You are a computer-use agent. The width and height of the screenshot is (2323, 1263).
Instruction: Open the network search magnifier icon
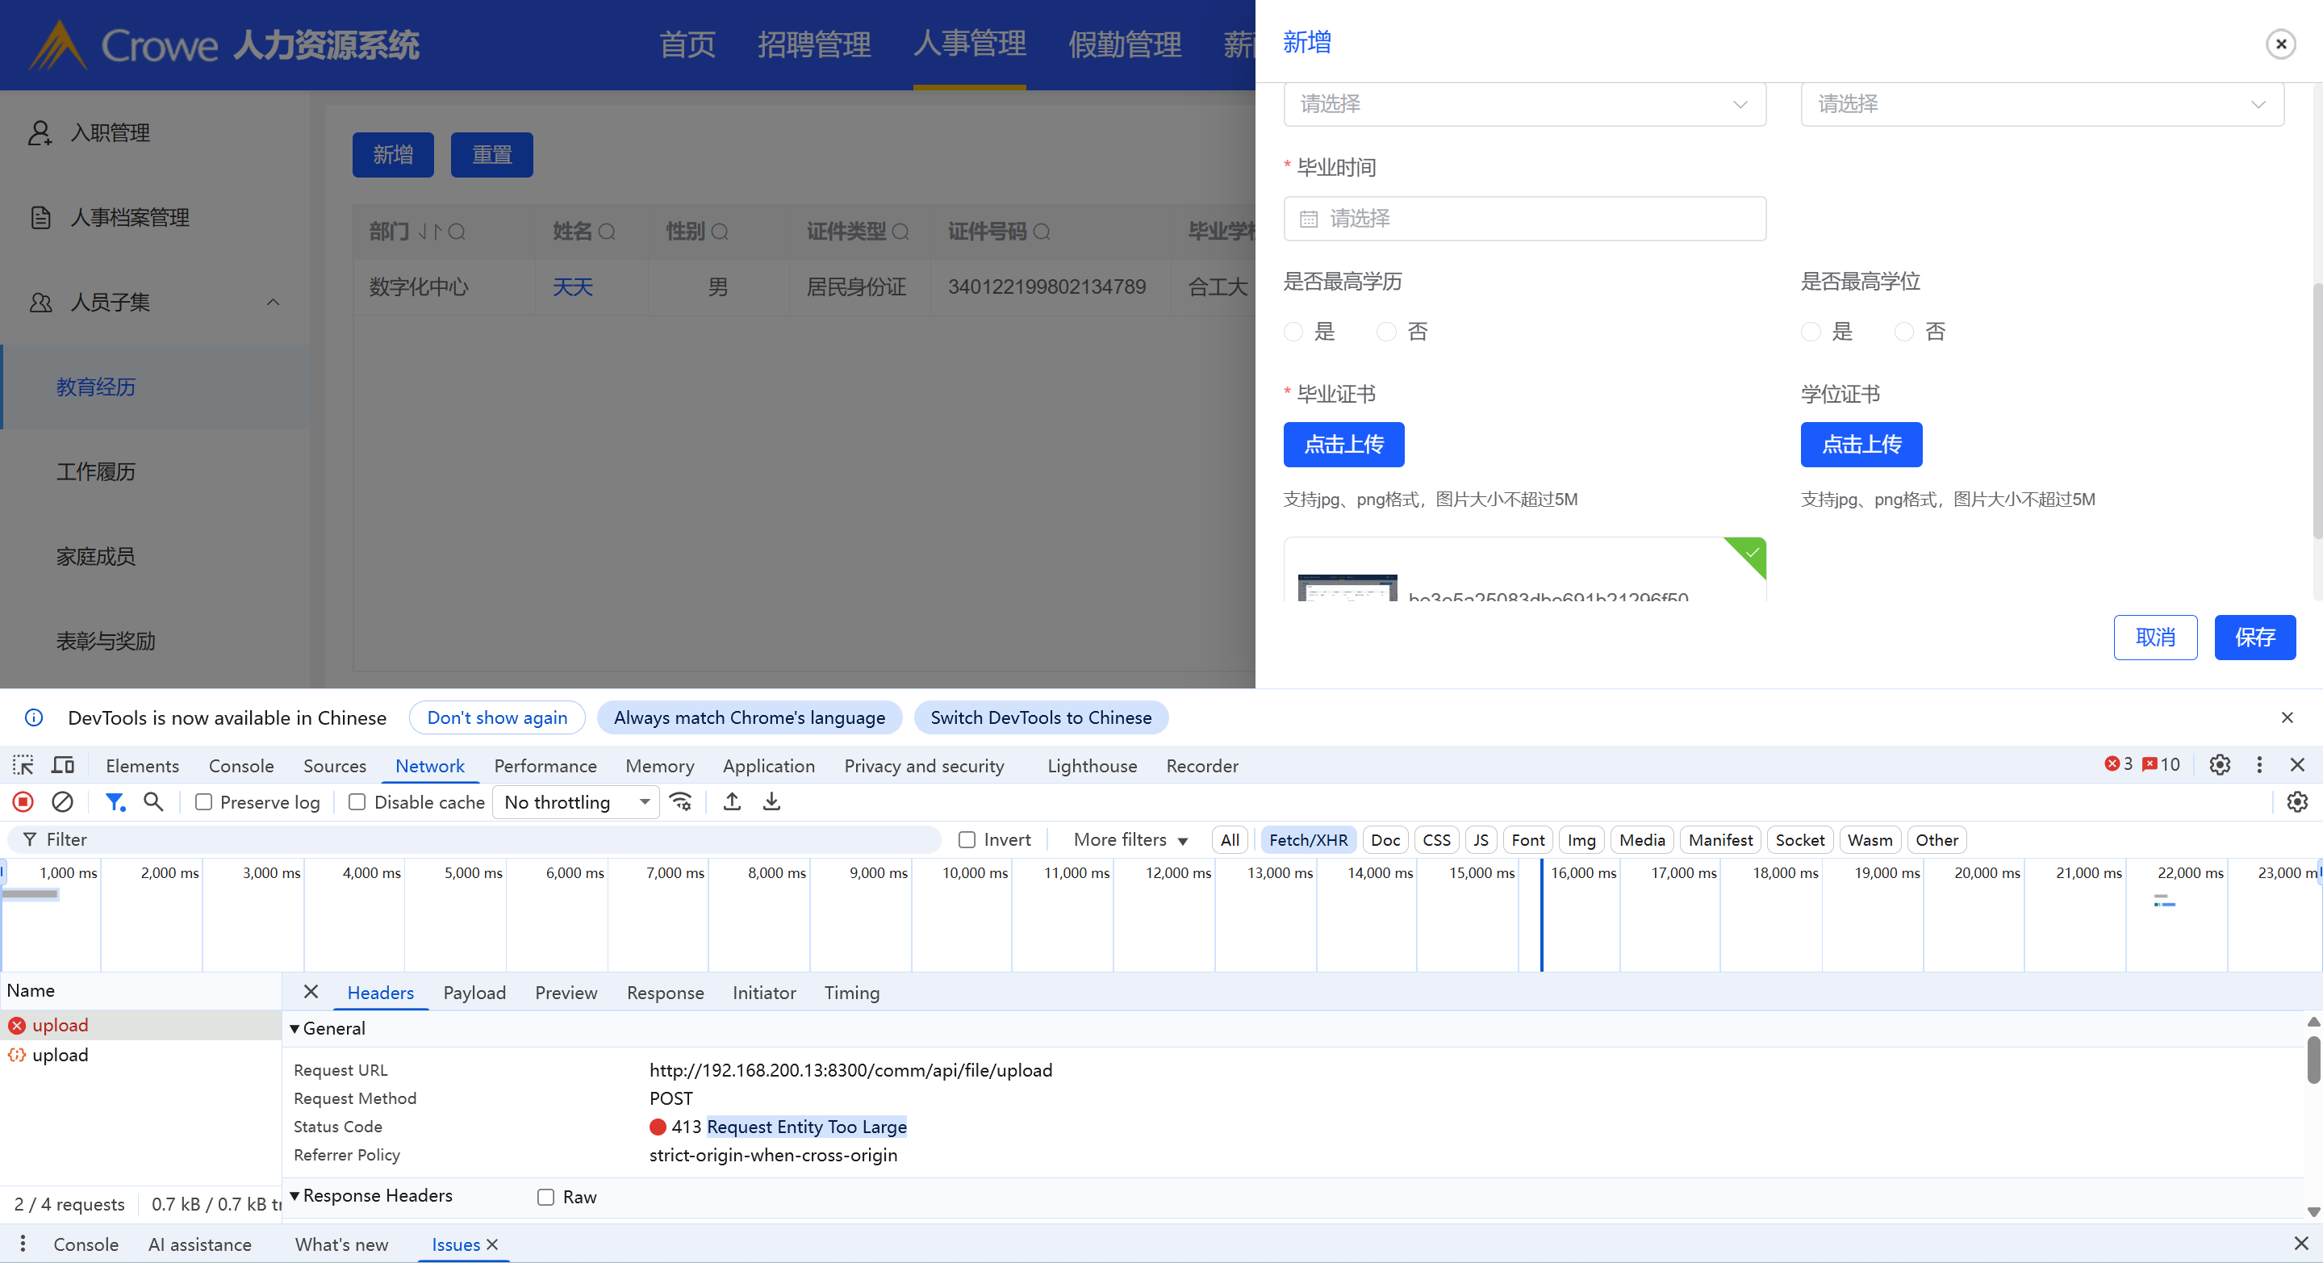click(x=153, y=801)
